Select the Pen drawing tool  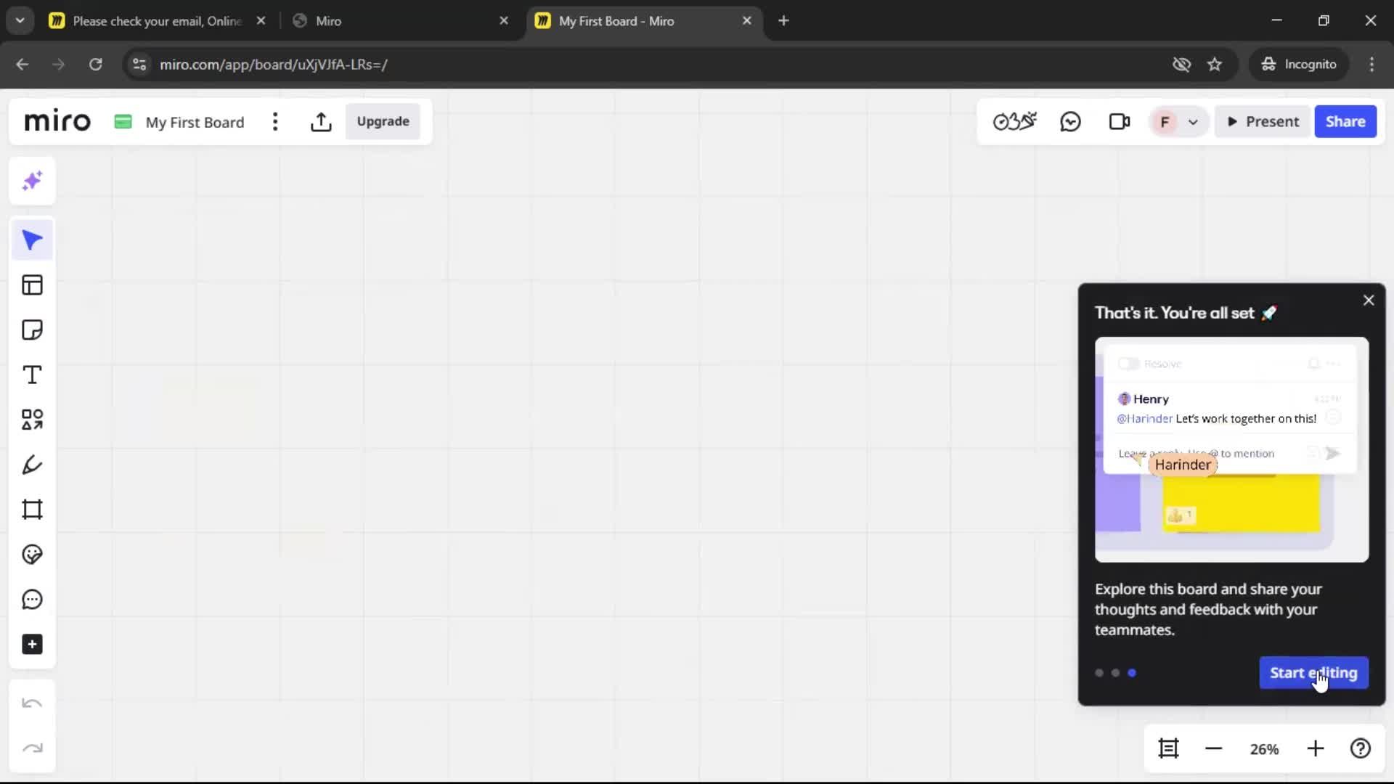pos(32,465)
